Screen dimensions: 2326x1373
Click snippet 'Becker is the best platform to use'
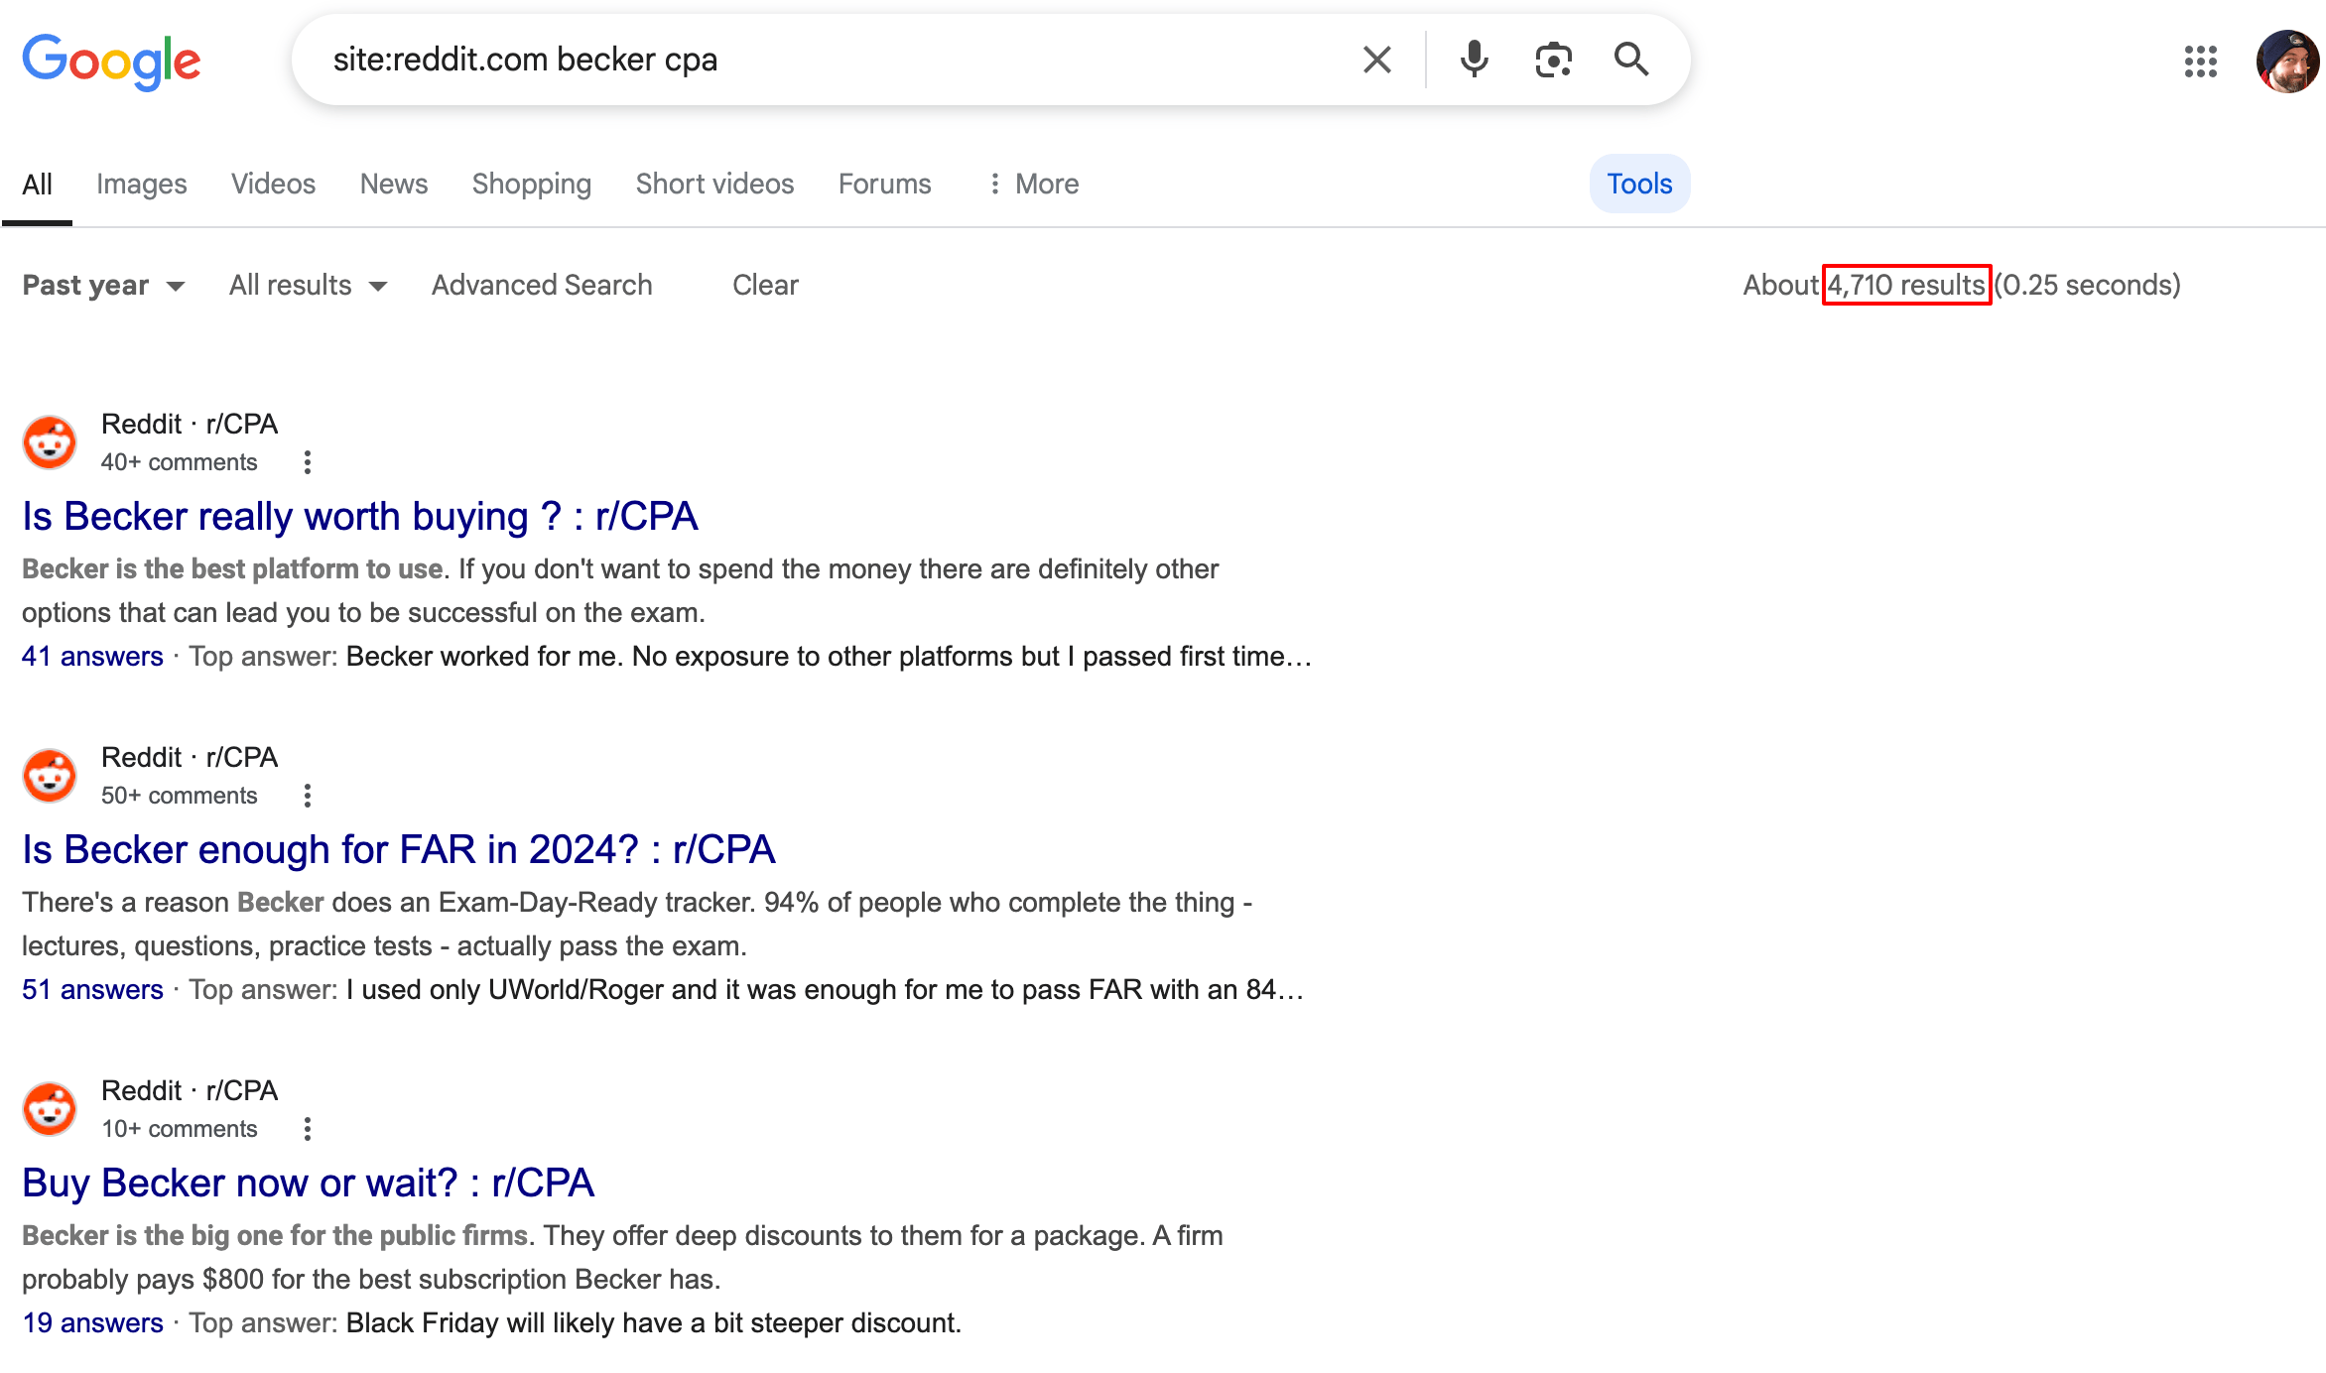click(232, 569)
